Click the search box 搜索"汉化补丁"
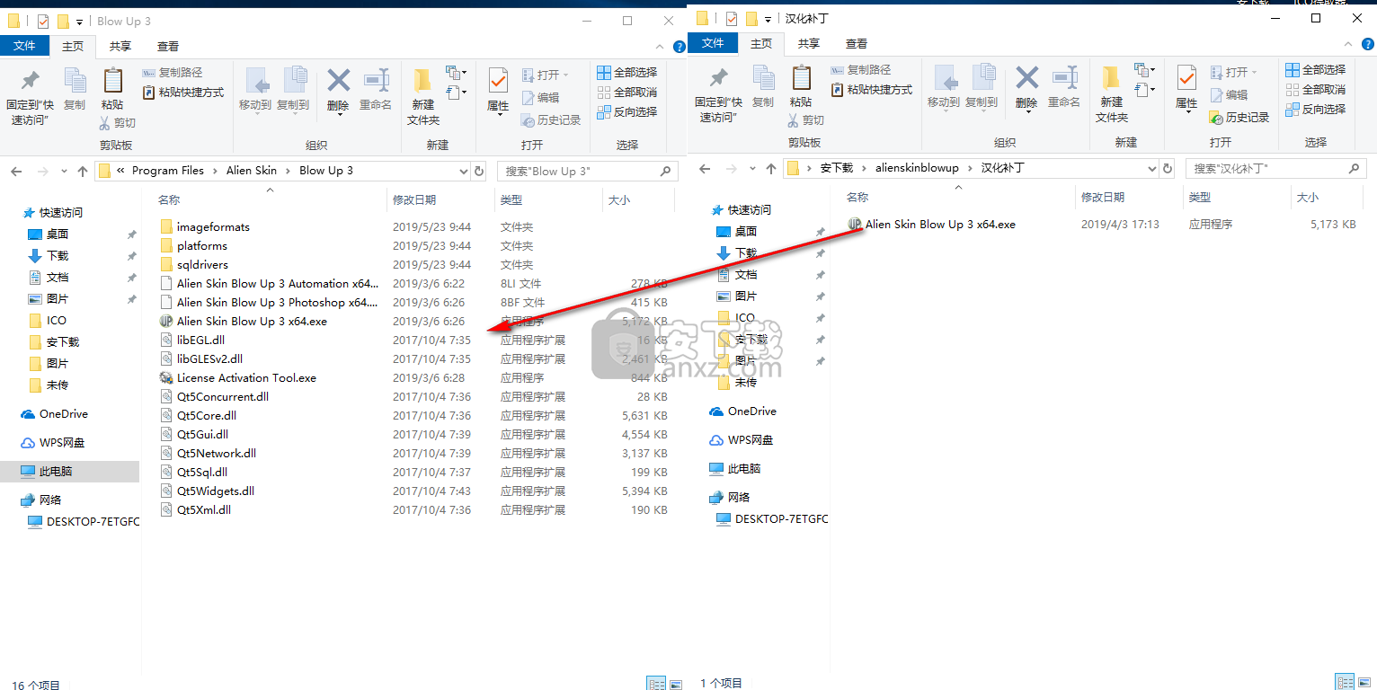Viewport: 1377px width, 690px height. tap(1276, 168)
